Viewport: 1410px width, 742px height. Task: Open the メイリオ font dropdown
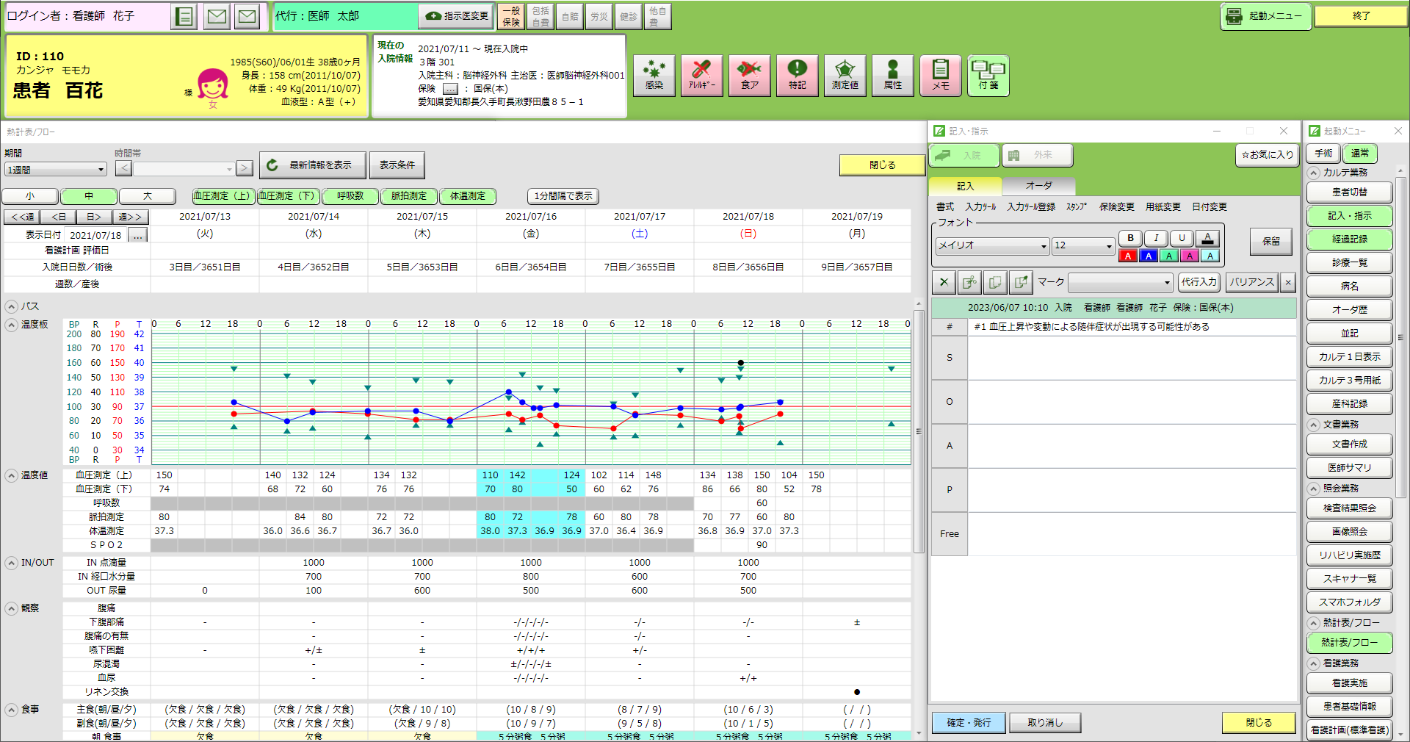click(991, 245)
